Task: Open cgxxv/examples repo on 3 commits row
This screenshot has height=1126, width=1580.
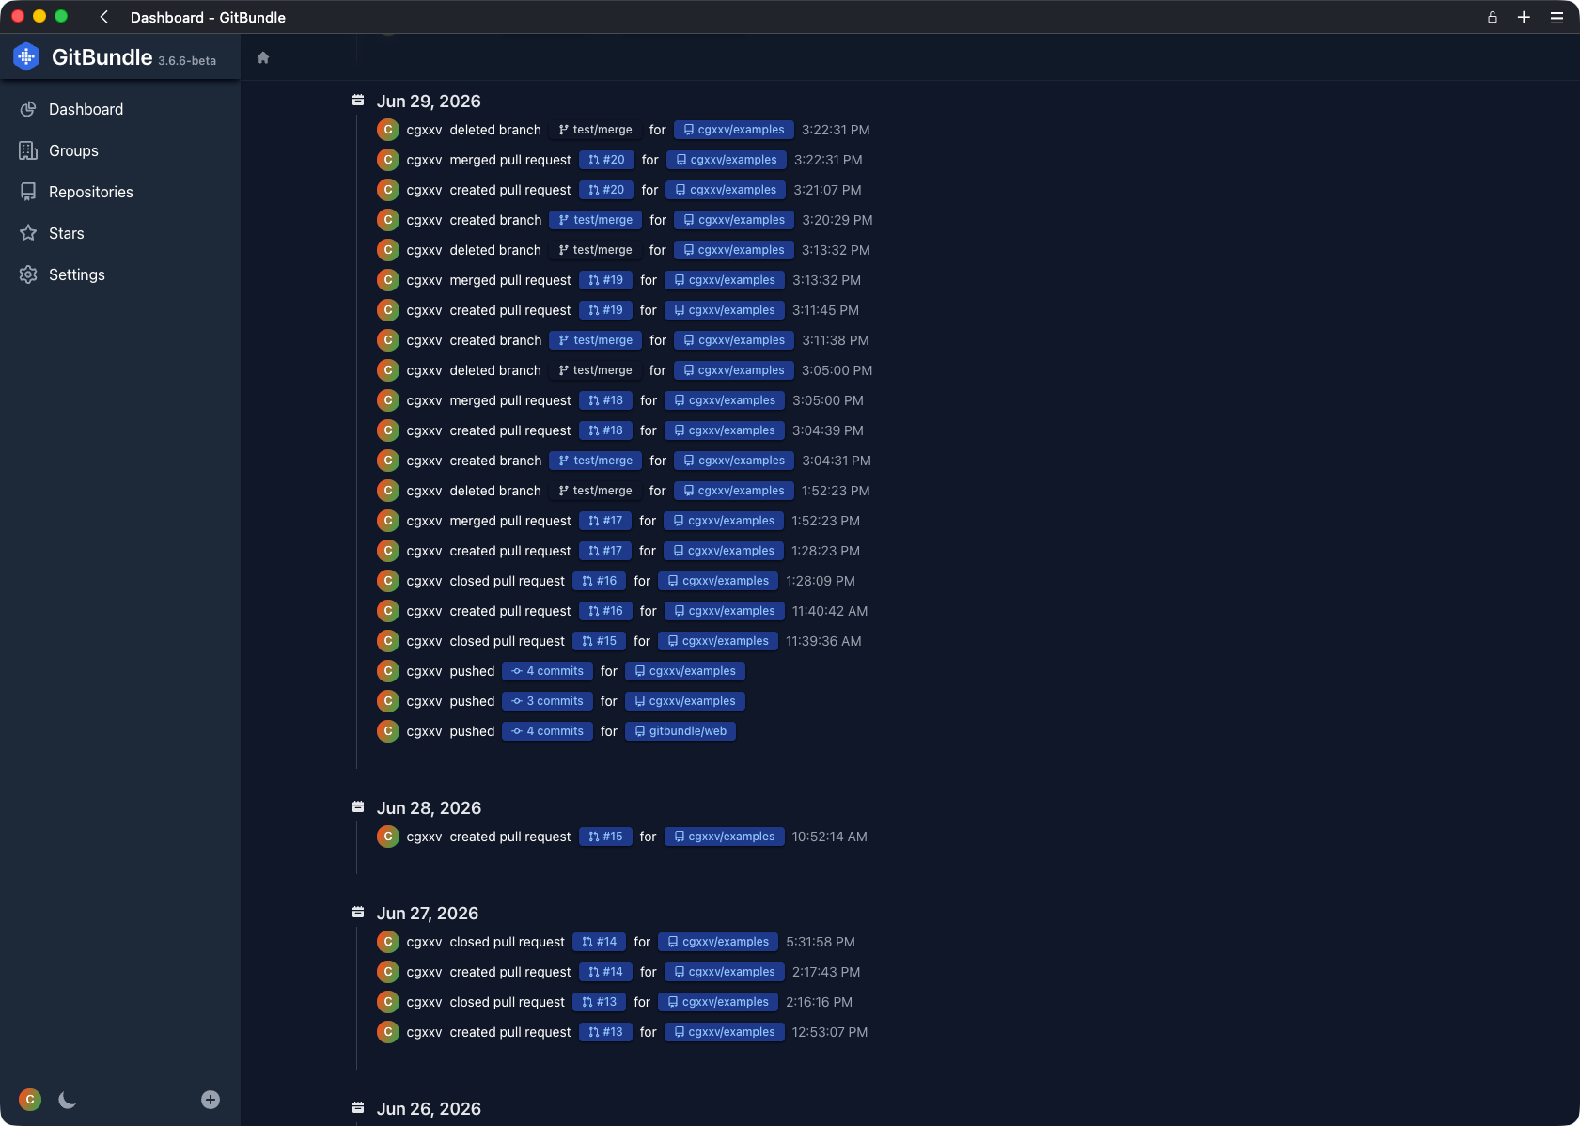Action: (685, 701)
